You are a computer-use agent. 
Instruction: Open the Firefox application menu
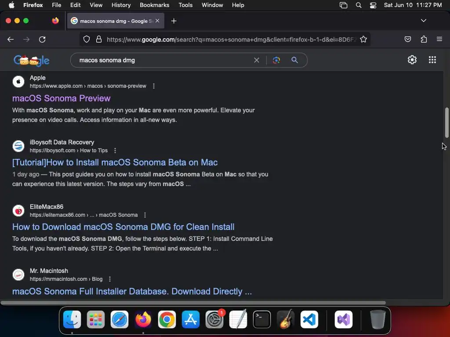point(33,5)
